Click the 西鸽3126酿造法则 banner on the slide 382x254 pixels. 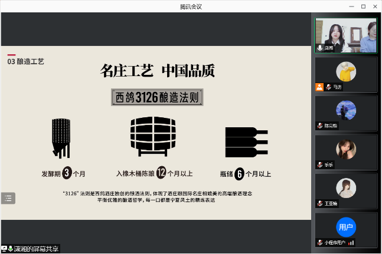(x=158, y=97)
